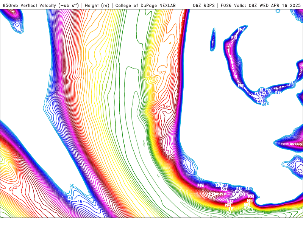Click the magenta '31' contour label
Screen dimensions: 303x227
click(x=169, y=152)
